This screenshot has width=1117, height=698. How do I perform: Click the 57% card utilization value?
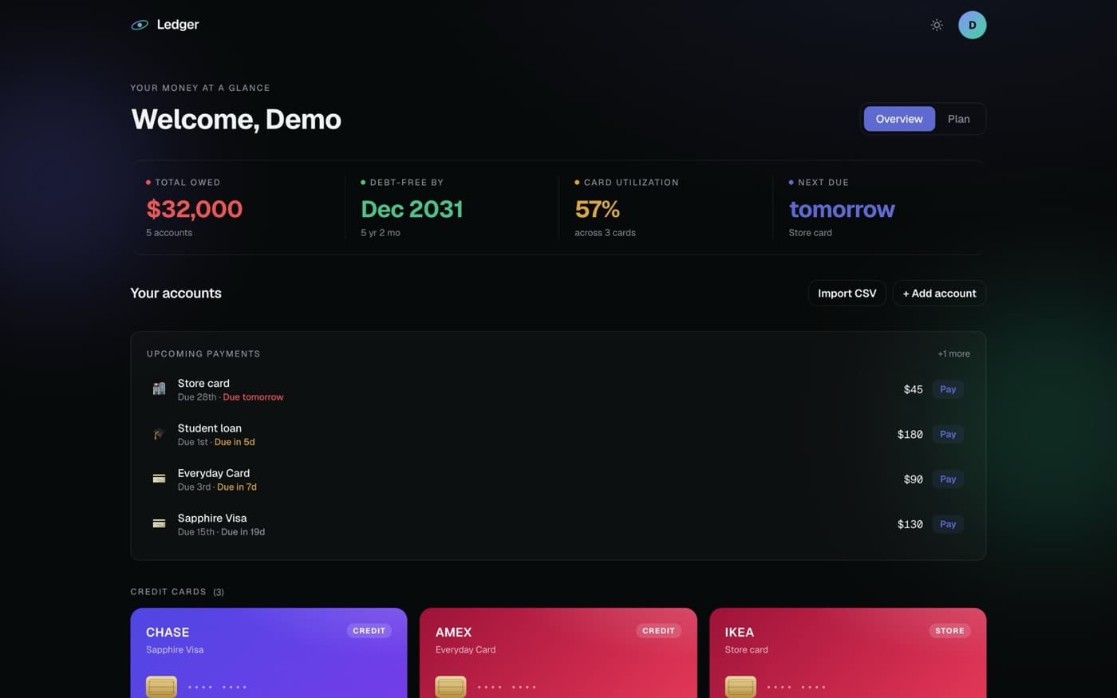pyautogui.click(x=598, y=209)
